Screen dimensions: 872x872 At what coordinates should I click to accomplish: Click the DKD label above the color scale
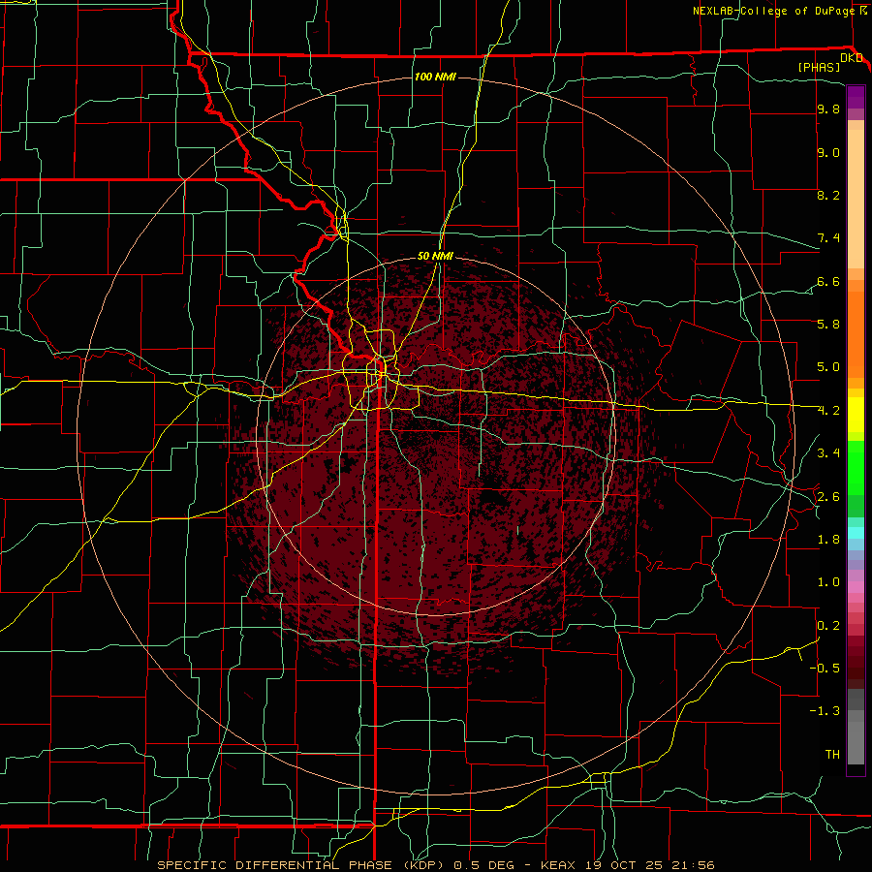tap(851, 58)
